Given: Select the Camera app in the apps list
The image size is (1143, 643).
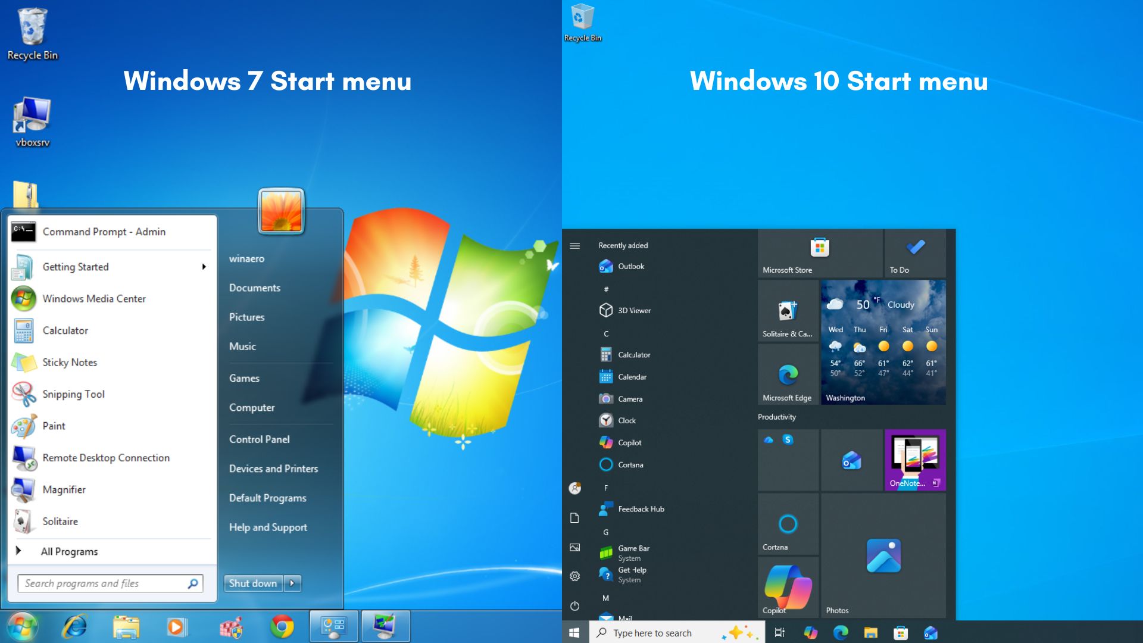Looking at the screenshot, I should pos(629,398).
